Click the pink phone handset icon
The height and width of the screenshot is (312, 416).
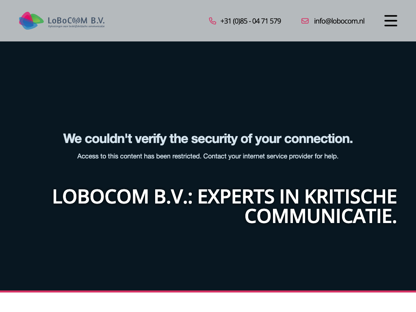pyautogui.click(x=212, y=21)
